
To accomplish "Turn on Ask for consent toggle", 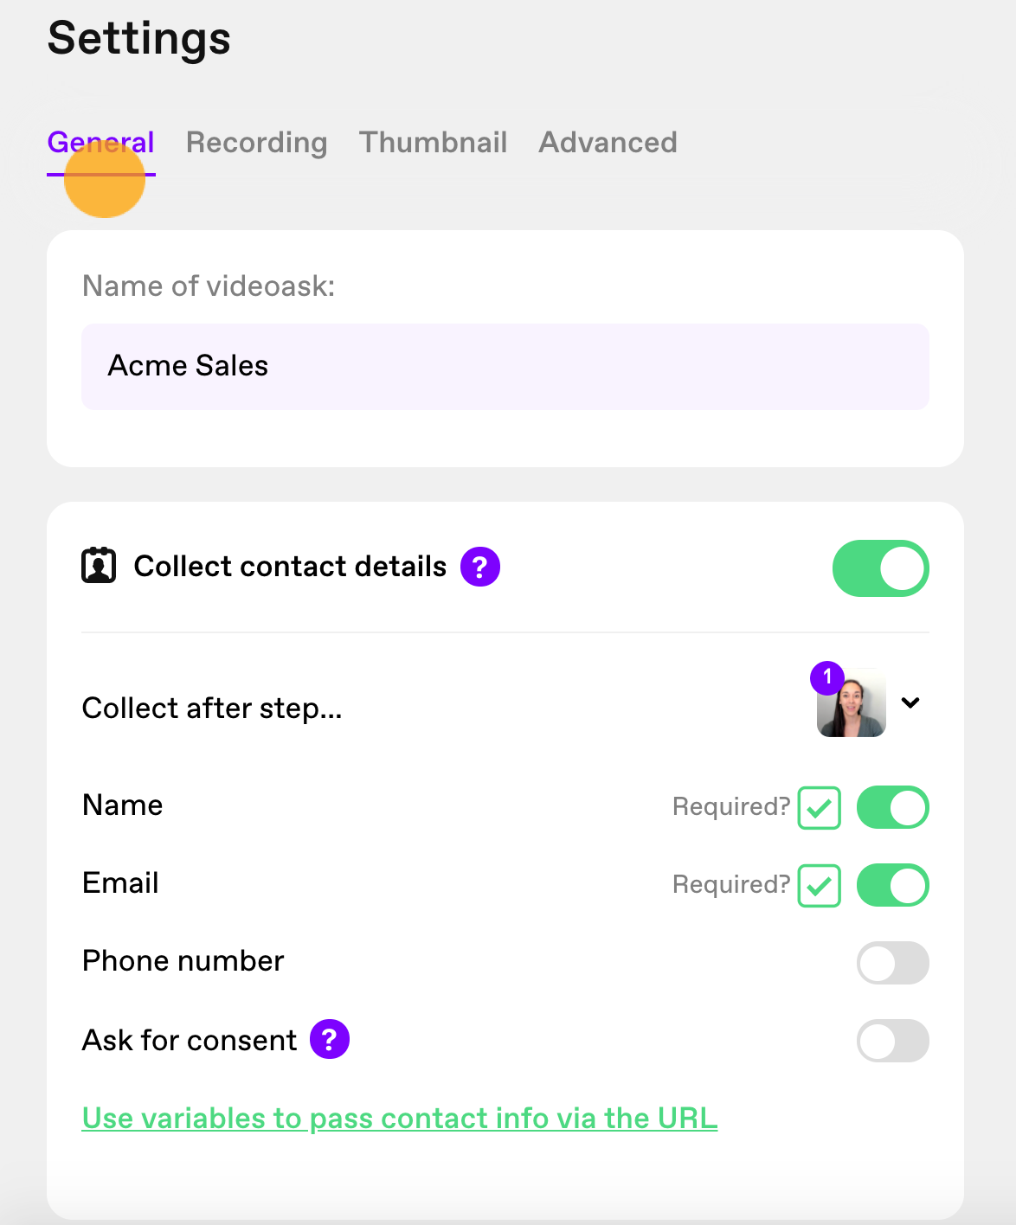I will (893, 1041).
